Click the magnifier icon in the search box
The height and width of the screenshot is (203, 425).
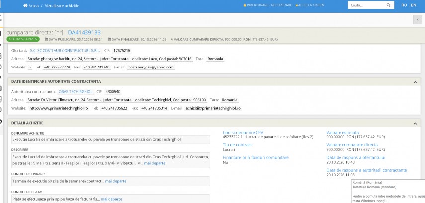[388, 5]
